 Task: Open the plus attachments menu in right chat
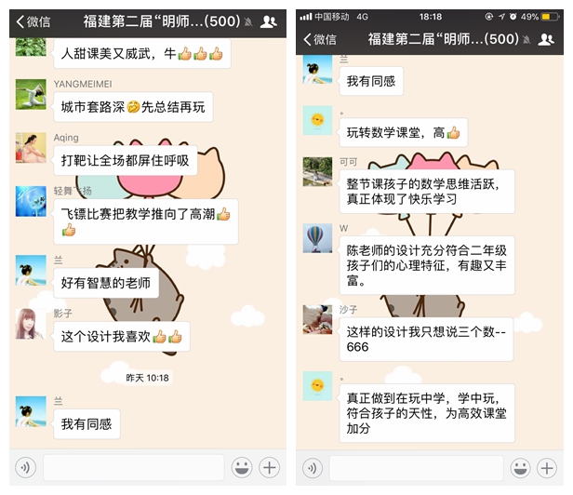547,468
